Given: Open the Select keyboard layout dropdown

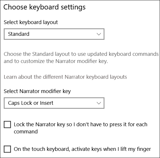Looking at the screenshot, I should (x=54, y=34).
